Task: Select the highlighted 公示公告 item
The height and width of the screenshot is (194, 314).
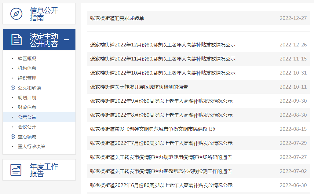Action: (27, 117)
